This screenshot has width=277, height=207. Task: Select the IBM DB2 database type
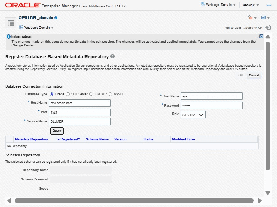tap(91, 94)
